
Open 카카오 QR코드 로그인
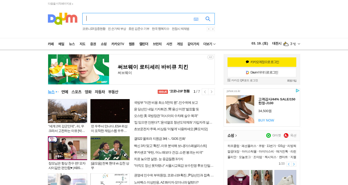[243, 80]
